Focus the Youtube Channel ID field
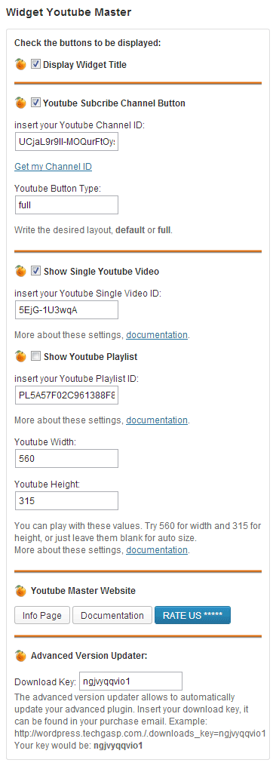276x766 pixels. [66, 142]
